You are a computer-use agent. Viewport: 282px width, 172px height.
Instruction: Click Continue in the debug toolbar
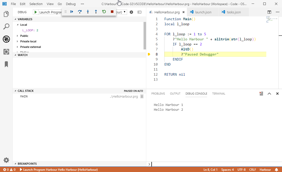(72, 12)
